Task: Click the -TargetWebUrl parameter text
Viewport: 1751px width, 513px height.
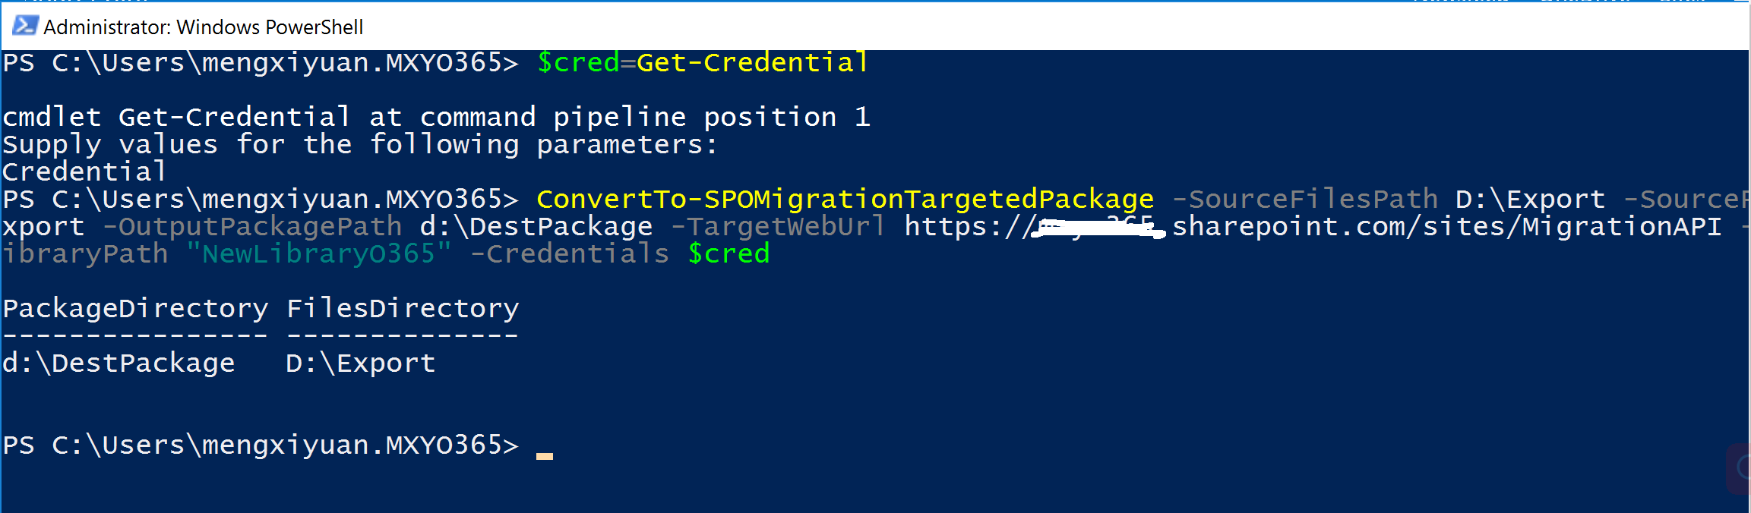Action: point(779,227)
